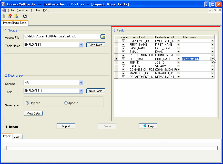Uncheck the EMAIL include checkbox
The width and height of the screenshot is (223, 164).
point(123,52)
